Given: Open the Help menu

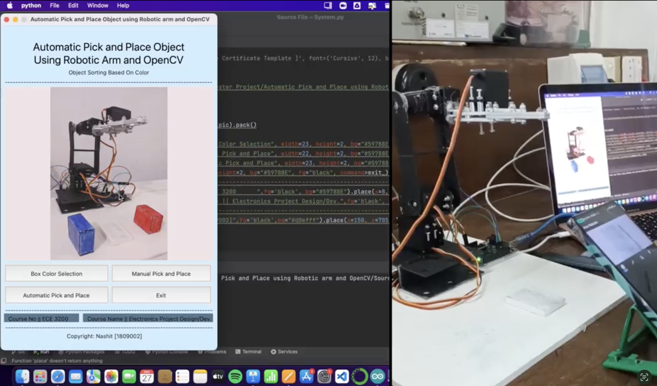Looking at the screenshot, I should pos(123,5).
